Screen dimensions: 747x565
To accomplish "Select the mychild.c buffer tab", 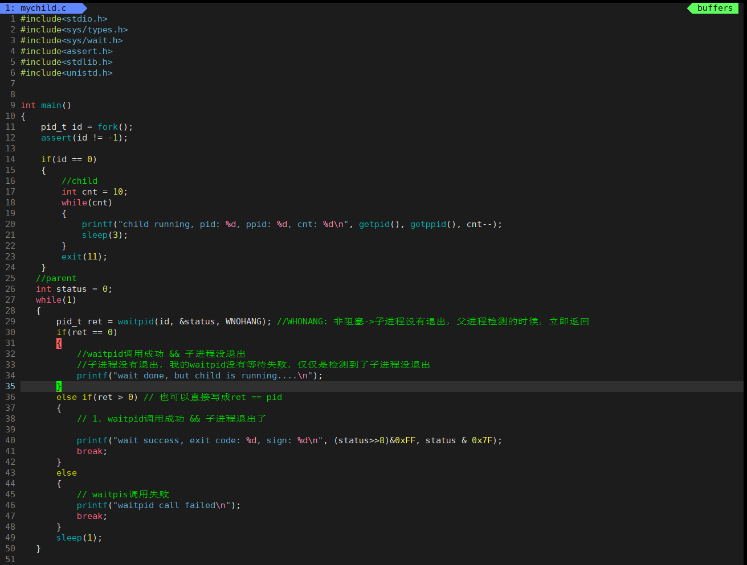I will (43, 8).
